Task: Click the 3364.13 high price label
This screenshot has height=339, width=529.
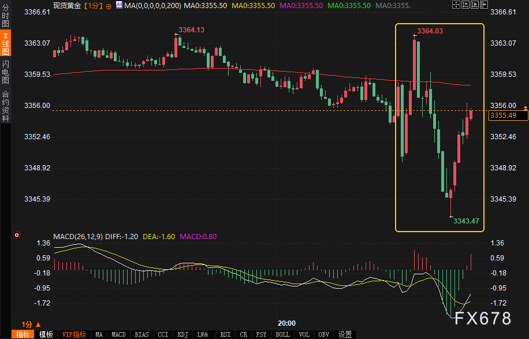Action: (191, 30)
